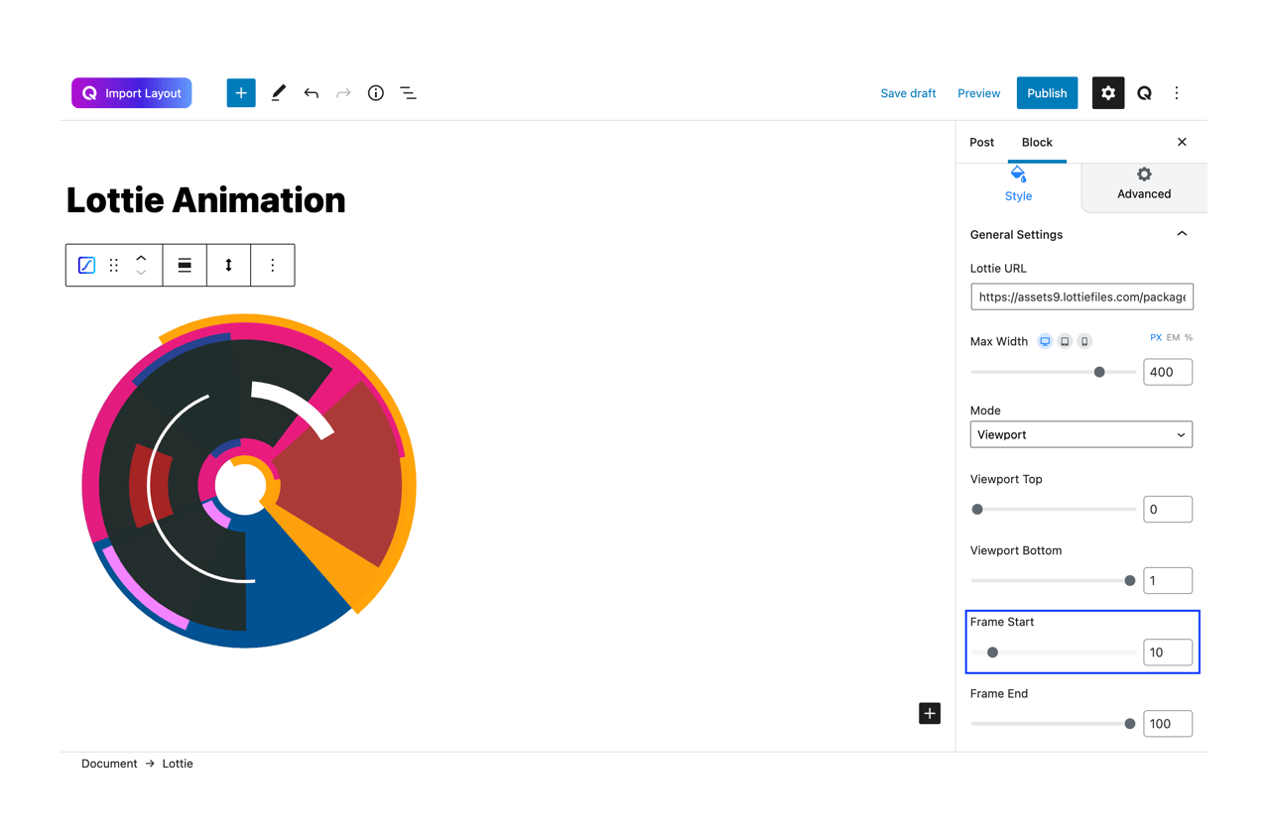1270x829 pixels.
Task: Click the Lottie animation graphic
Action: [x=248, y=481]
